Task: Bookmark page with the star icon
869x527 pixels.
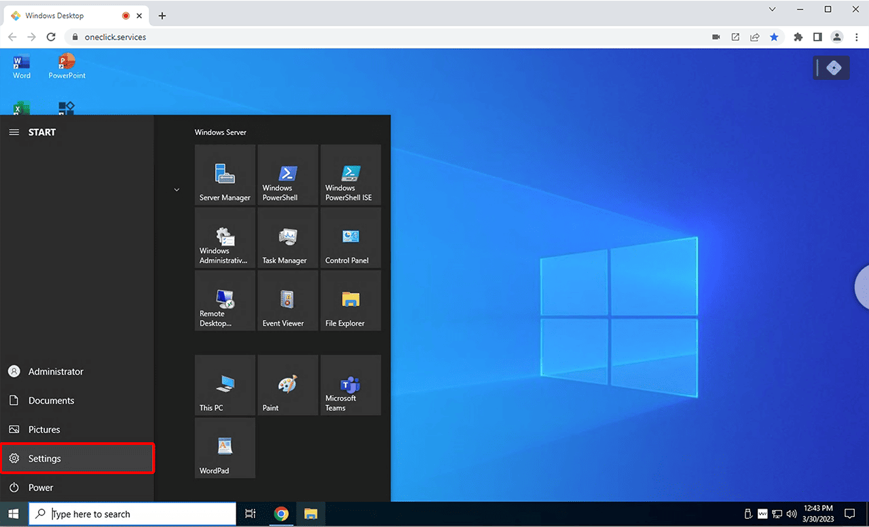Action: (774, 37)
